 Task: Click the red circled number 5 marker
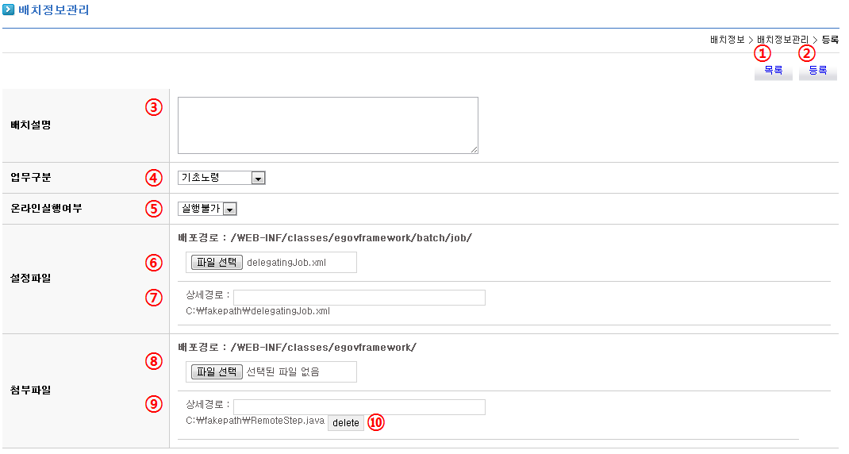(x=153, y=209)
